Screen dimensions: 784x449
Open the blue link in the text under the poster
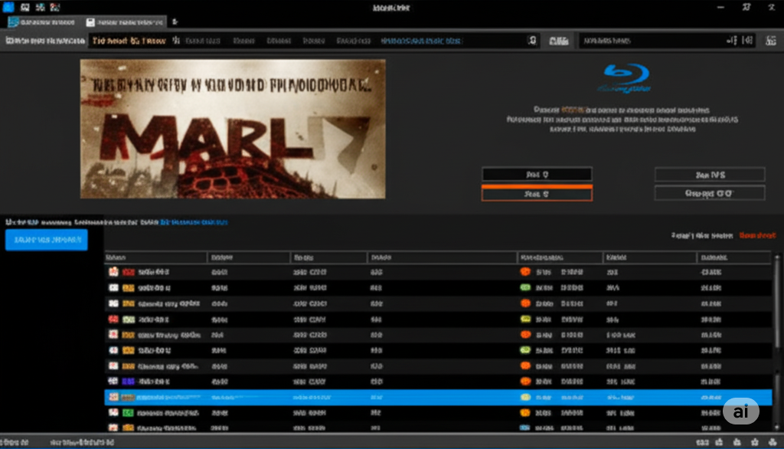[194, 221]
